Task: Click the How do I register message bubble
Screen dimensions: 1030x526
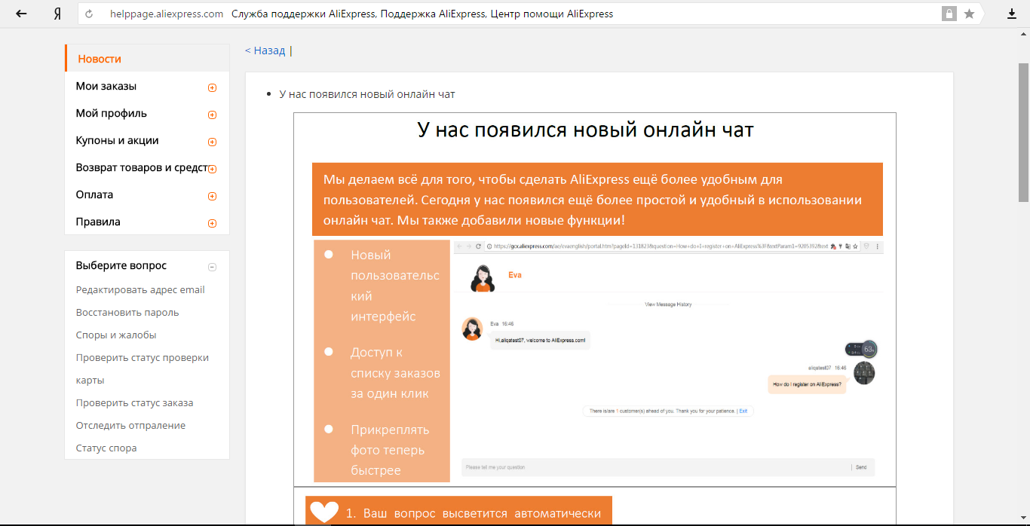Action: (x=808, y=384)
